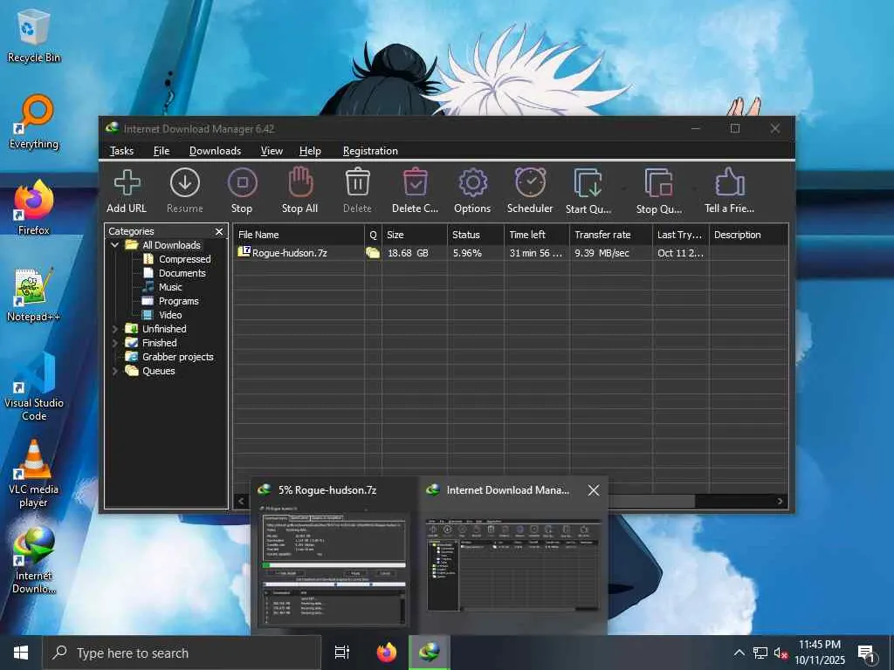Screen dimensions: 894x670
Task: Click the Delete Completed icon
Action: click(415, 182)
